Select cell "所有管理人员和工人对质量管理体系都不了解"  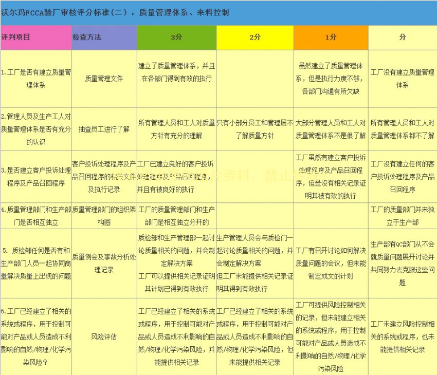[x=403, y=129]
